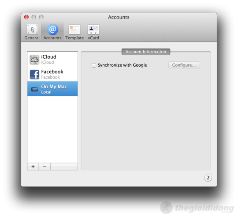Click the iCloud cloud icon
The height and width of the screenshot is (216, 238).
click(34, 60)
